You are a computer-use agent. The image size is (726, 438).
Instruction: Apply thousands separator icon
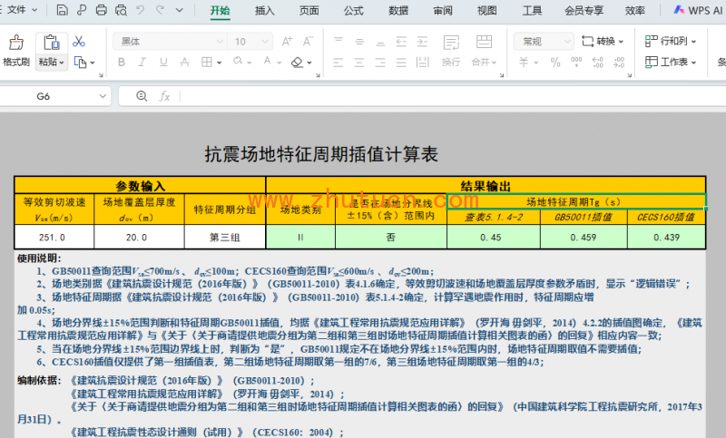click(x=576, y=62)
